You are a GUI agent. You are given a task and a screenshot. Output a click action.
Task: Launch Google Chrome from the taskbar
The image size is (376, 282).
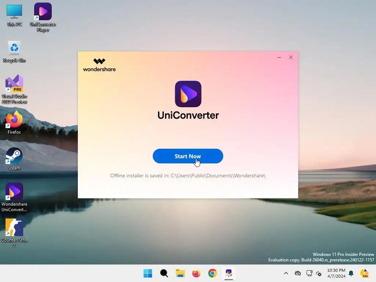(213, 273)
